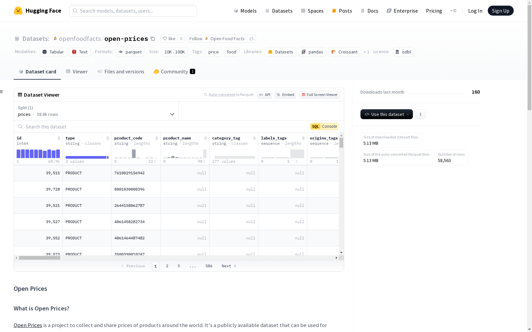This screenshot has height=332, width=532.
Task: Sort the product_name column
Action: [x=205, y=138]
